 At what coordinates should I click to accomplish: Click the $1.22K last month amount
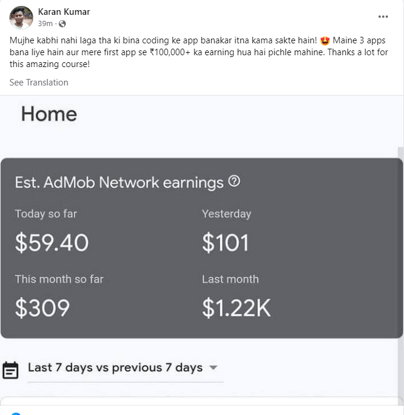(x=236, y=307)
